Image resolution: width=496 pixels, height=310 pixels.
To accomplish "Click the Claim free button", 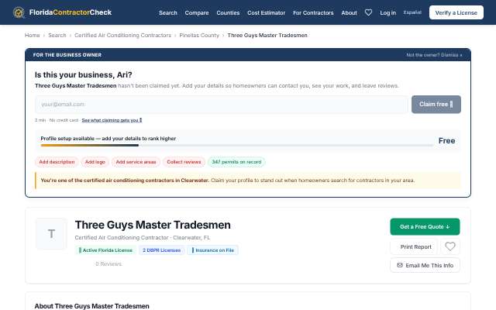I will point(436,105).
